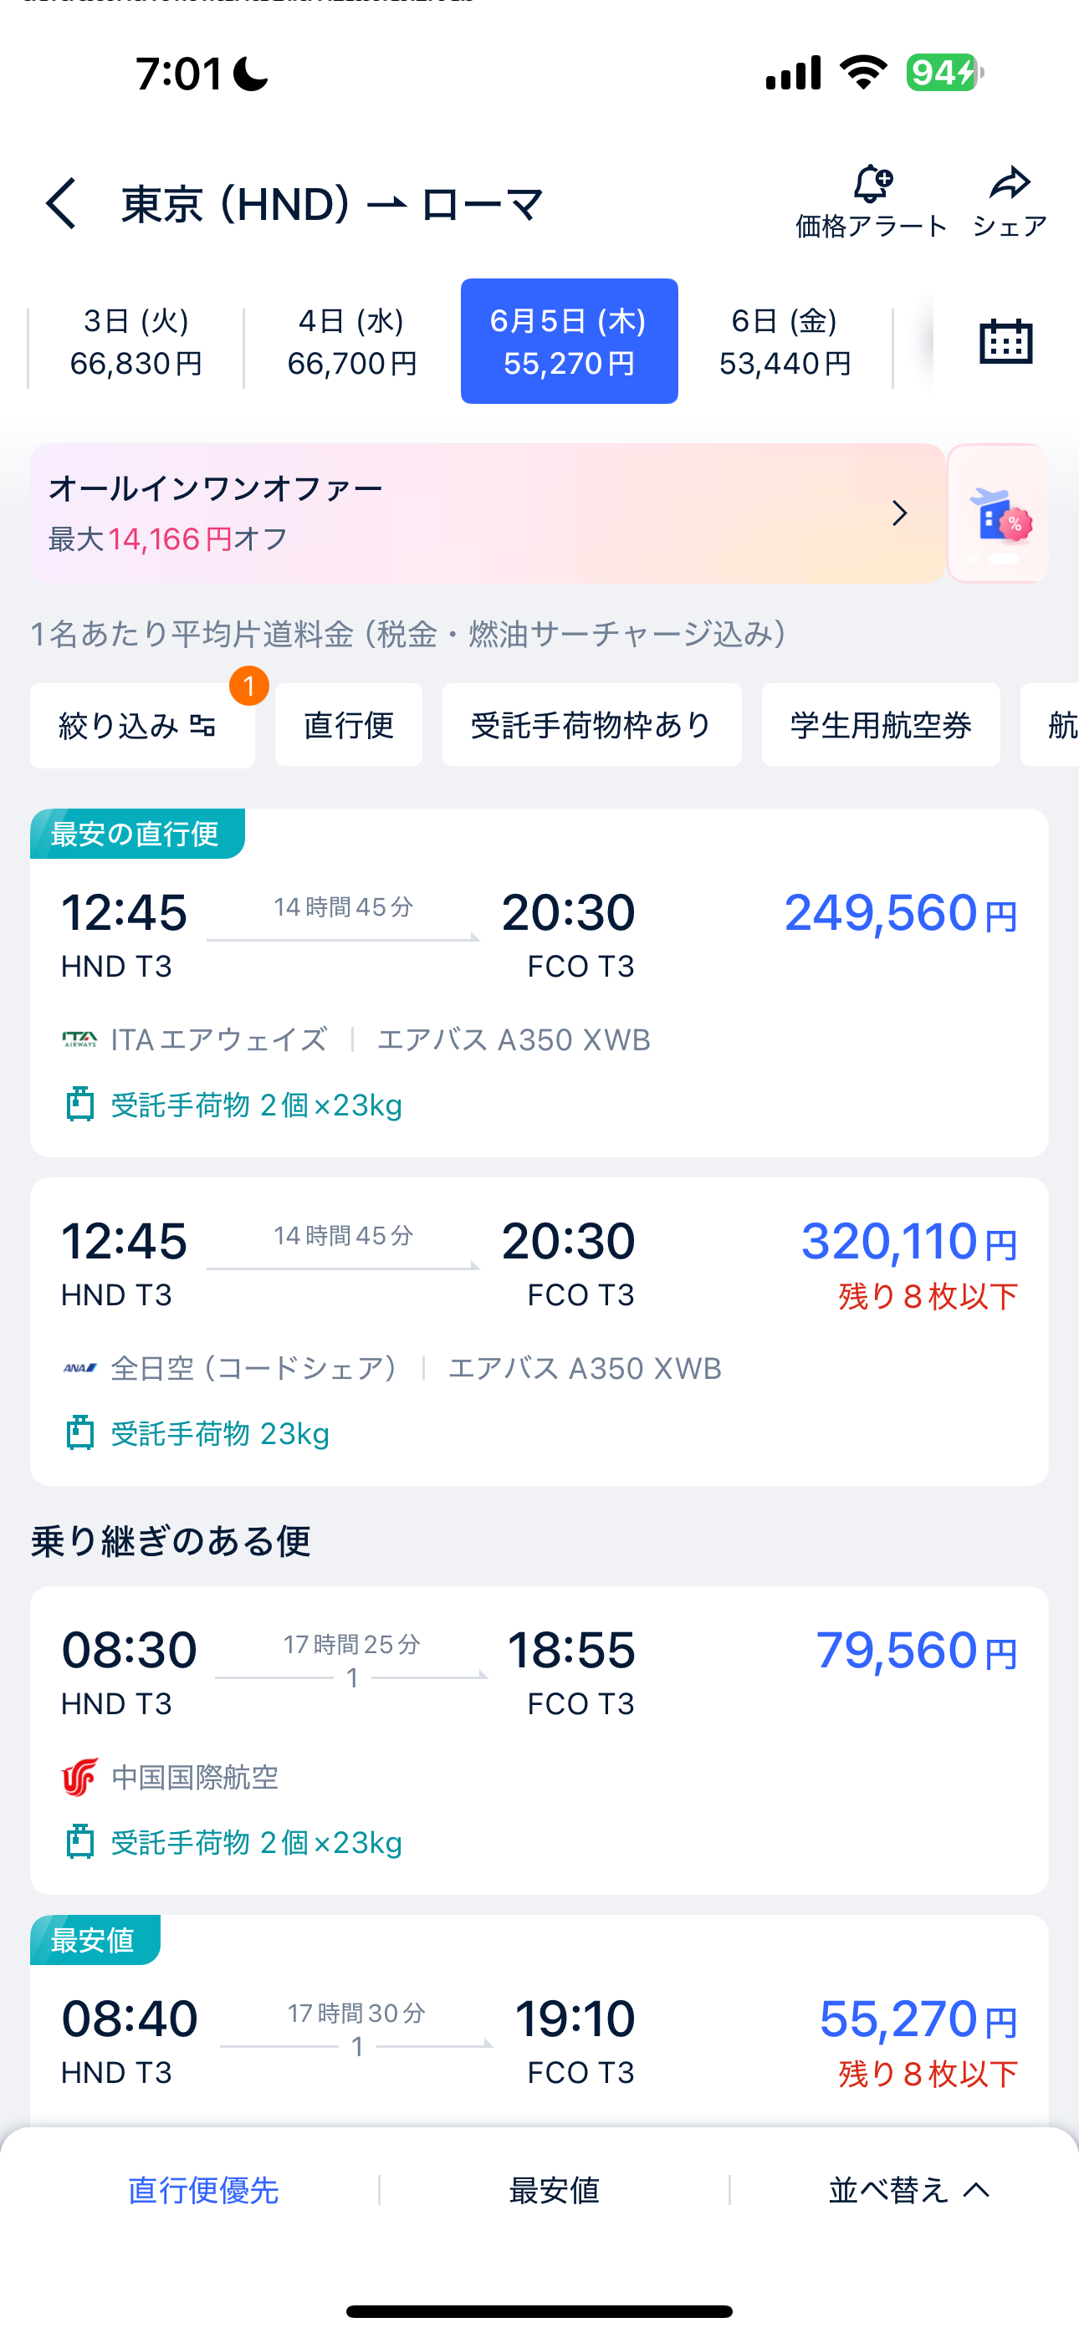The image size is (1079, 2338).
Task: Toggle the 学生用航空券 filter chip
Action: point(880,725)
